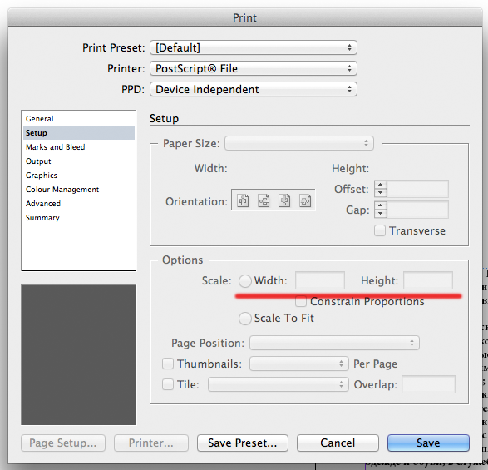Tick Constrain Proportions checkbox
The image size is (488, 470).
pos(301,301)
